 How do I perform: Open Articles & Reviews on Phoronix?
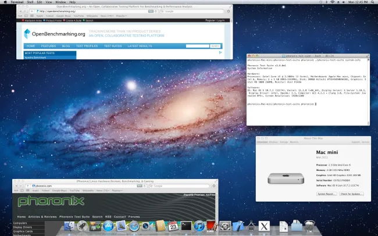(x=42, y=217)
